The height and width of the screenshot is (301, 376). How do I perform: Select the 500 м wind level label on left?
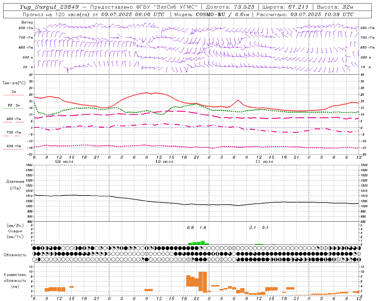28,57
